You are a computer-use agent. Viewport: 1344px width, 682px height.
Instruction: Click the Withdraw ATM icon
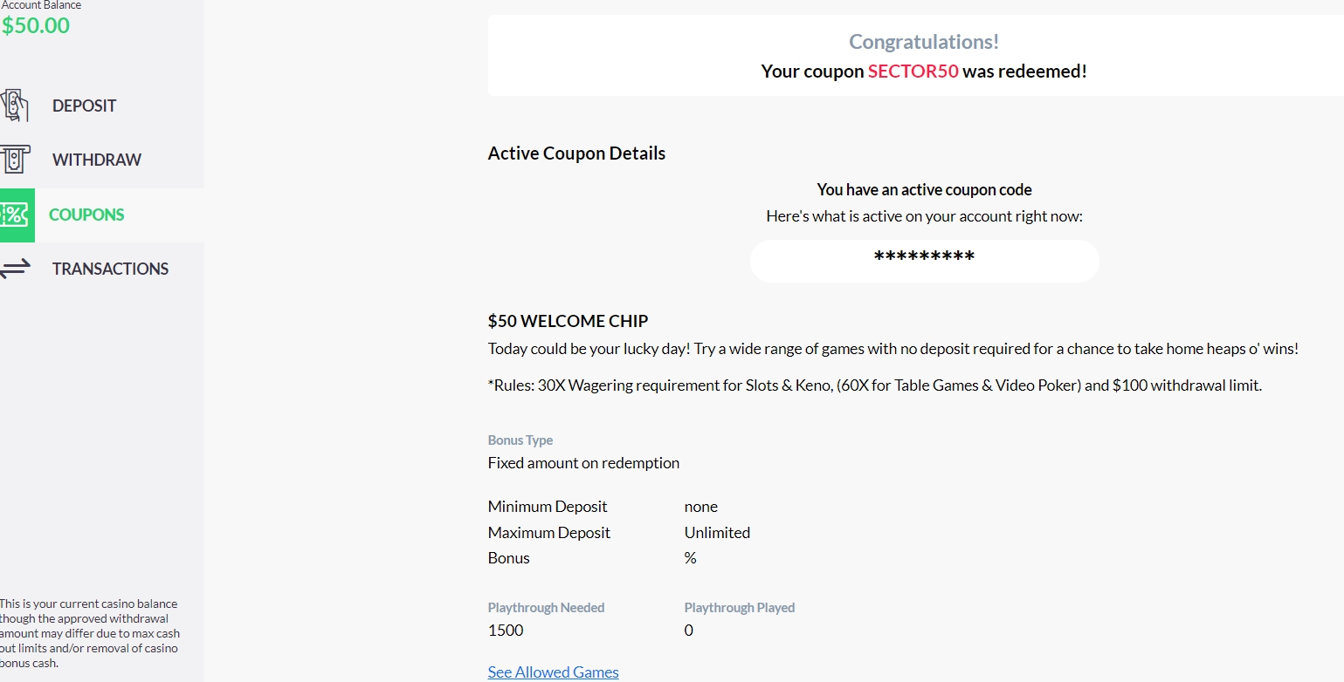pos(14,160)
